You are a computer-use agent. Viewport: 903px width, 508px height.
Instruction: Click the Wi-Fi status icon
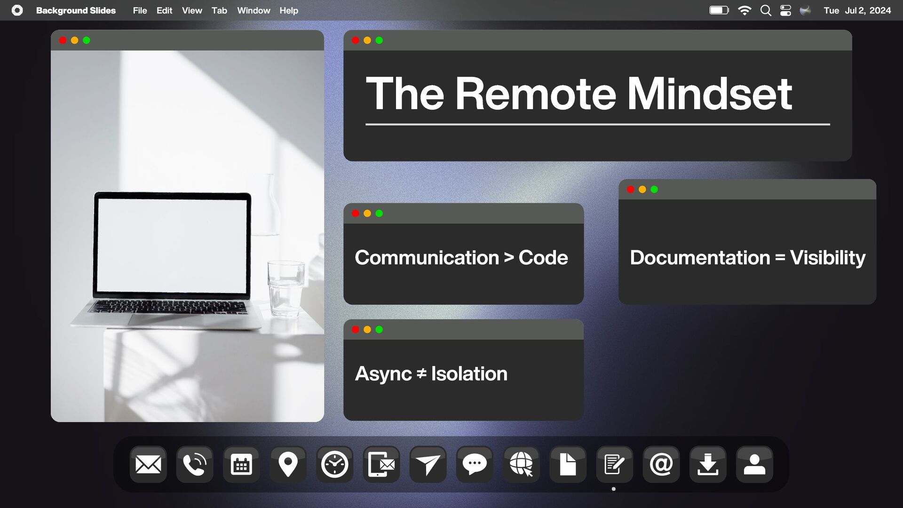click(x=745, y=10)
